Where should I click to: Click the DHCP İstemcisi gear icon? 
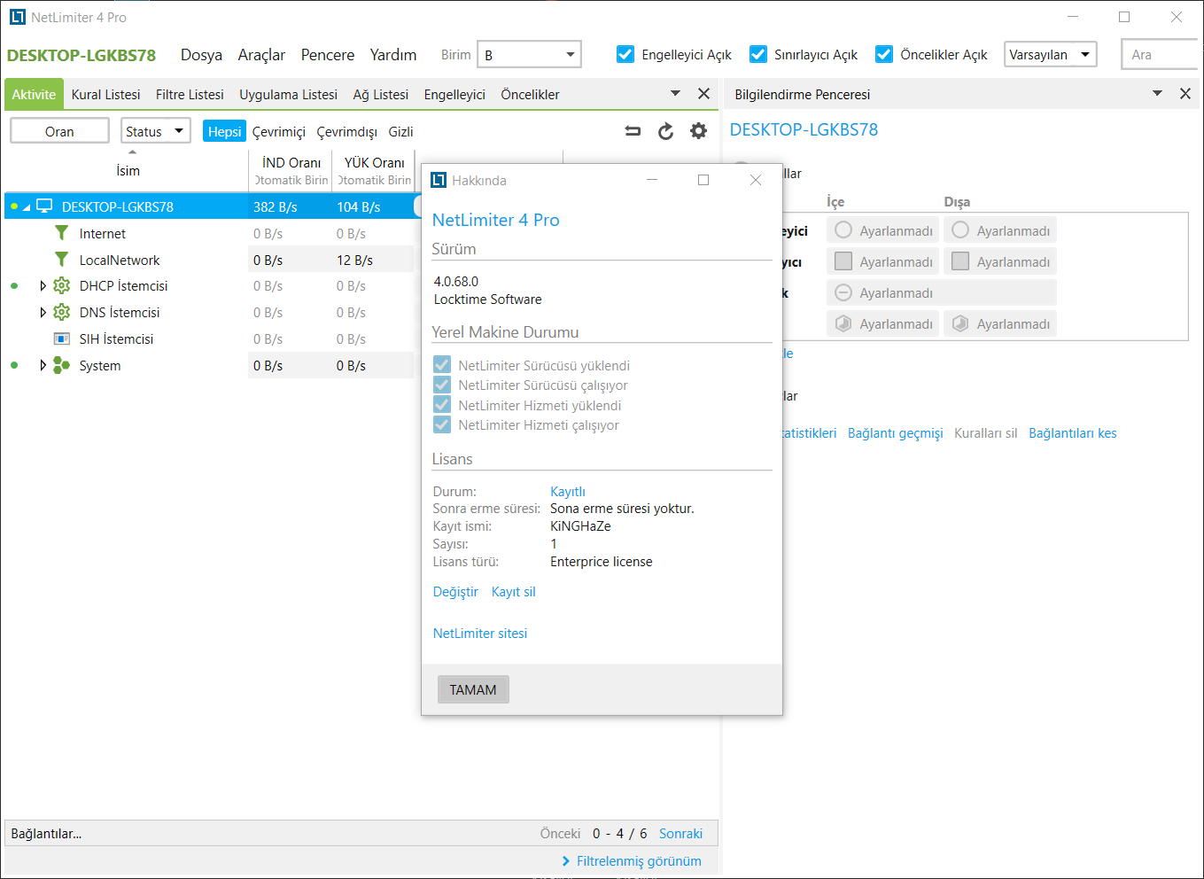61,285
